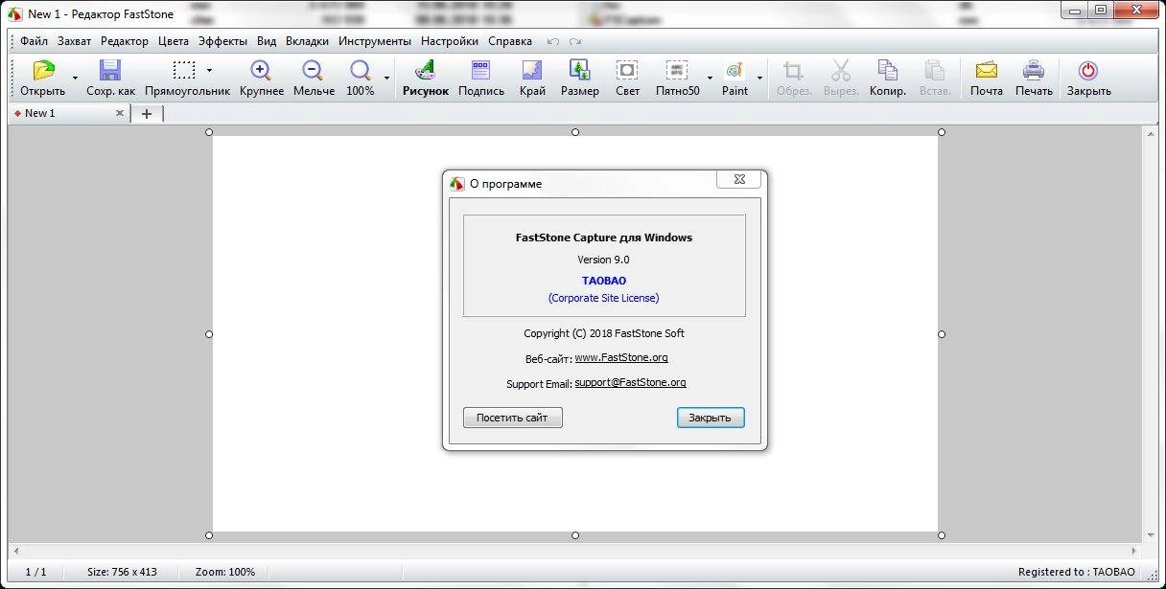
Task: Click the Registered to : TAOBAO status text
Action: (1077, 572)
